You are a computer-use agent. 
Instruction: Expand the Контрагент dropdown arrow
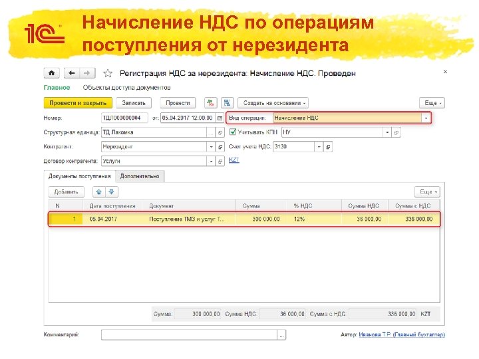pos(211,147)
